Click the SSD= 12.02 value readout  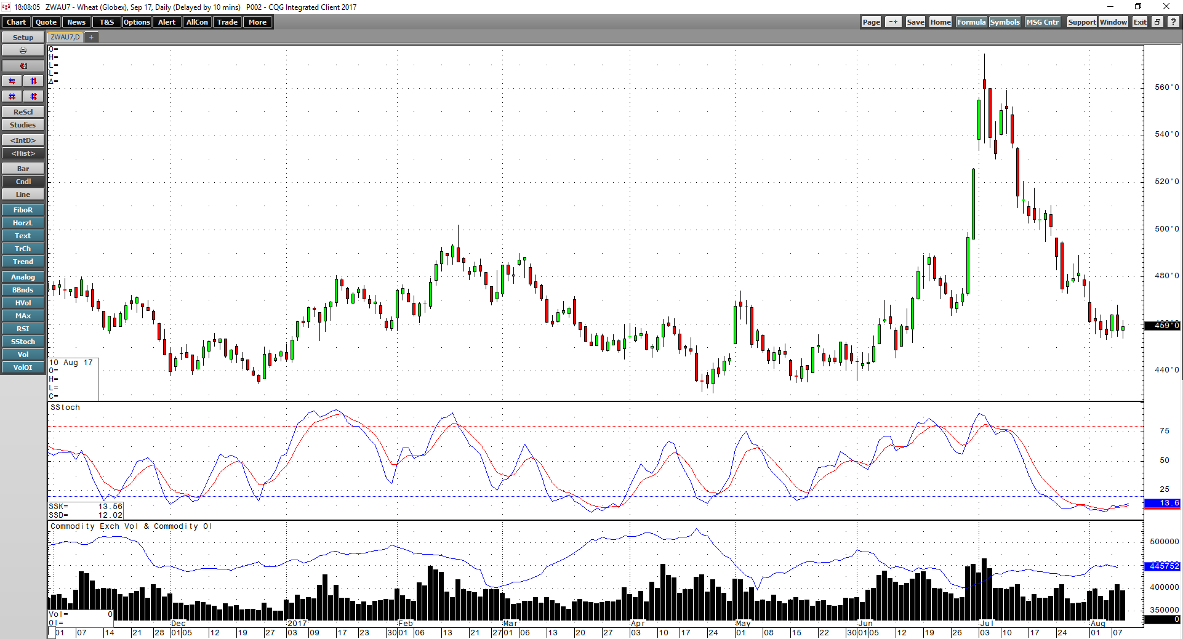point(86,515)
